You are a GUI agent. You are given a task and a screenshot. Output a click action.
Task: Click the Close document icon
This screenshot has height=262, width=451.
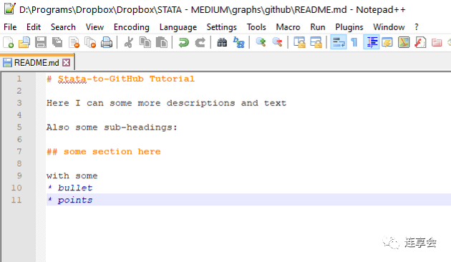(x=74, y=42)
